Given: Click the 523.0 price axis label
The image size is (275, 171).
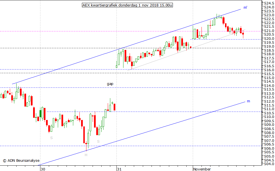Looking at the screenshot, I should 269,15.
